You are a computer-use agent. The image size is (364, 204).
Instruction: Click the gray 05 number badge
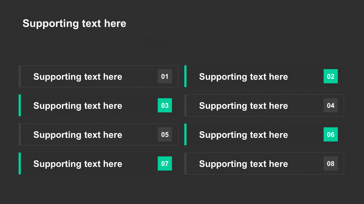point(165,134)
